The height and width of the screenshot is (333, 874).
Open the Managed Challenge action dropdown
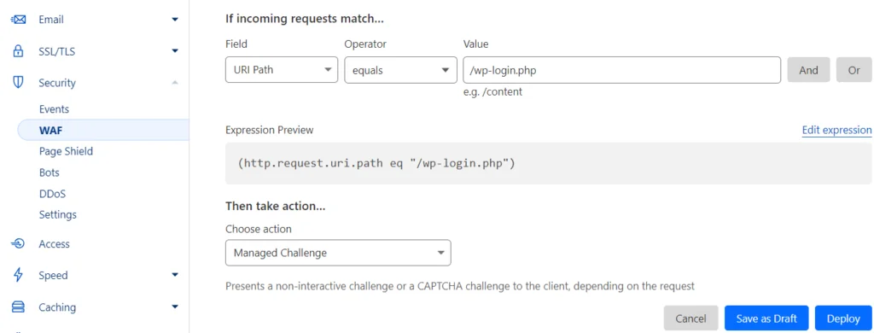click(x=338, y=253)
